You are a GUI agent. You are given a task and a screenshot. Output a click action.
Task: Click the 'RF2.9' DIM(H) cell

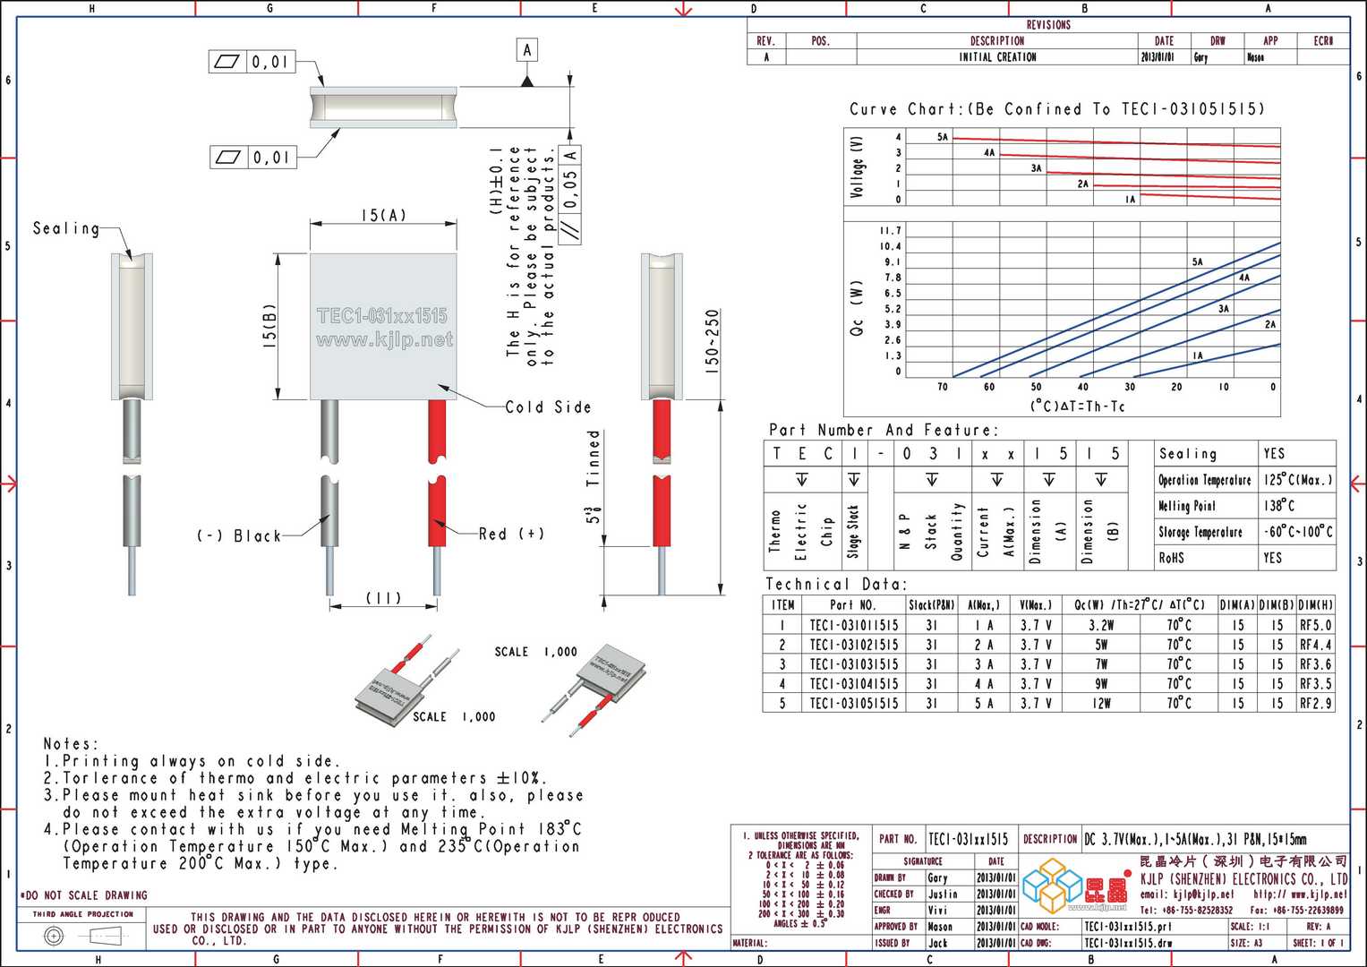pyautogui.click(x=1316, y=704)
